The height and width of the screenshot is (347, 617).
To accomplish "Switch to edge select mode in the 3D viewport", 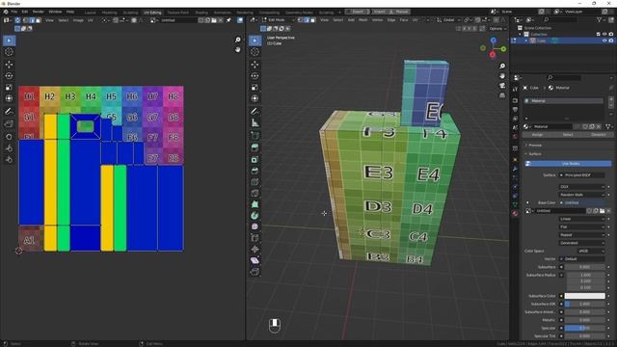I will coord(307,20).
